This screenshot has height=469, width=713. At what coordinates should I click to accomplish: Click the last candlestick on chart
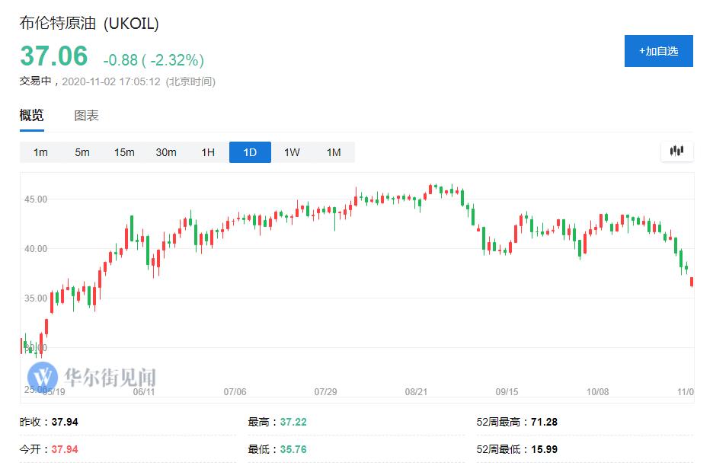click(x=691, y=282)
